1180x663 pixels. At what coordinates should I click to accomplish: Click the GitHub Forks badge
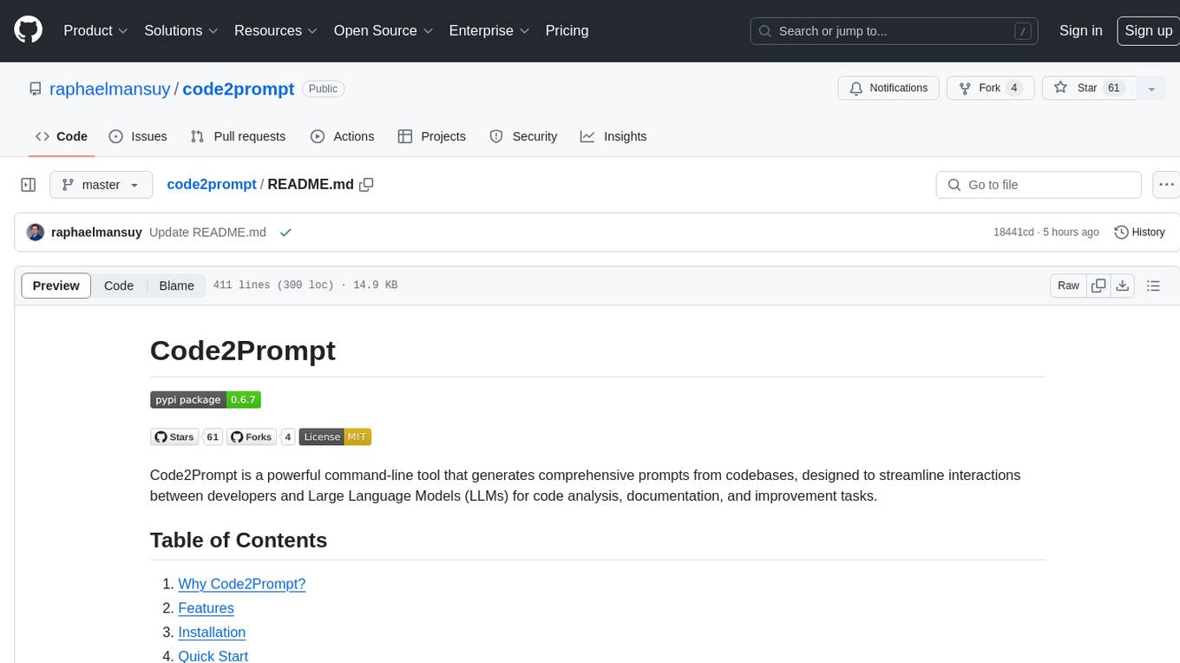(x=251, y=437)
